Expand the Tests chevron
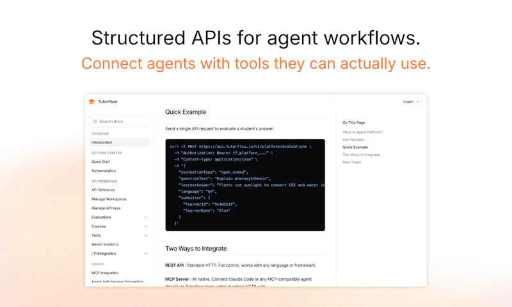 point(146,236)
